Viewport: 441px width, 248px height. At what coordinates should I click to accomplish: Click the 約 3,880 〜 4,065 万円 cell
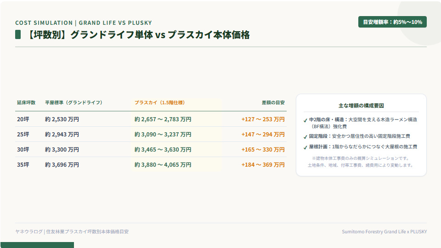point(163,165)
